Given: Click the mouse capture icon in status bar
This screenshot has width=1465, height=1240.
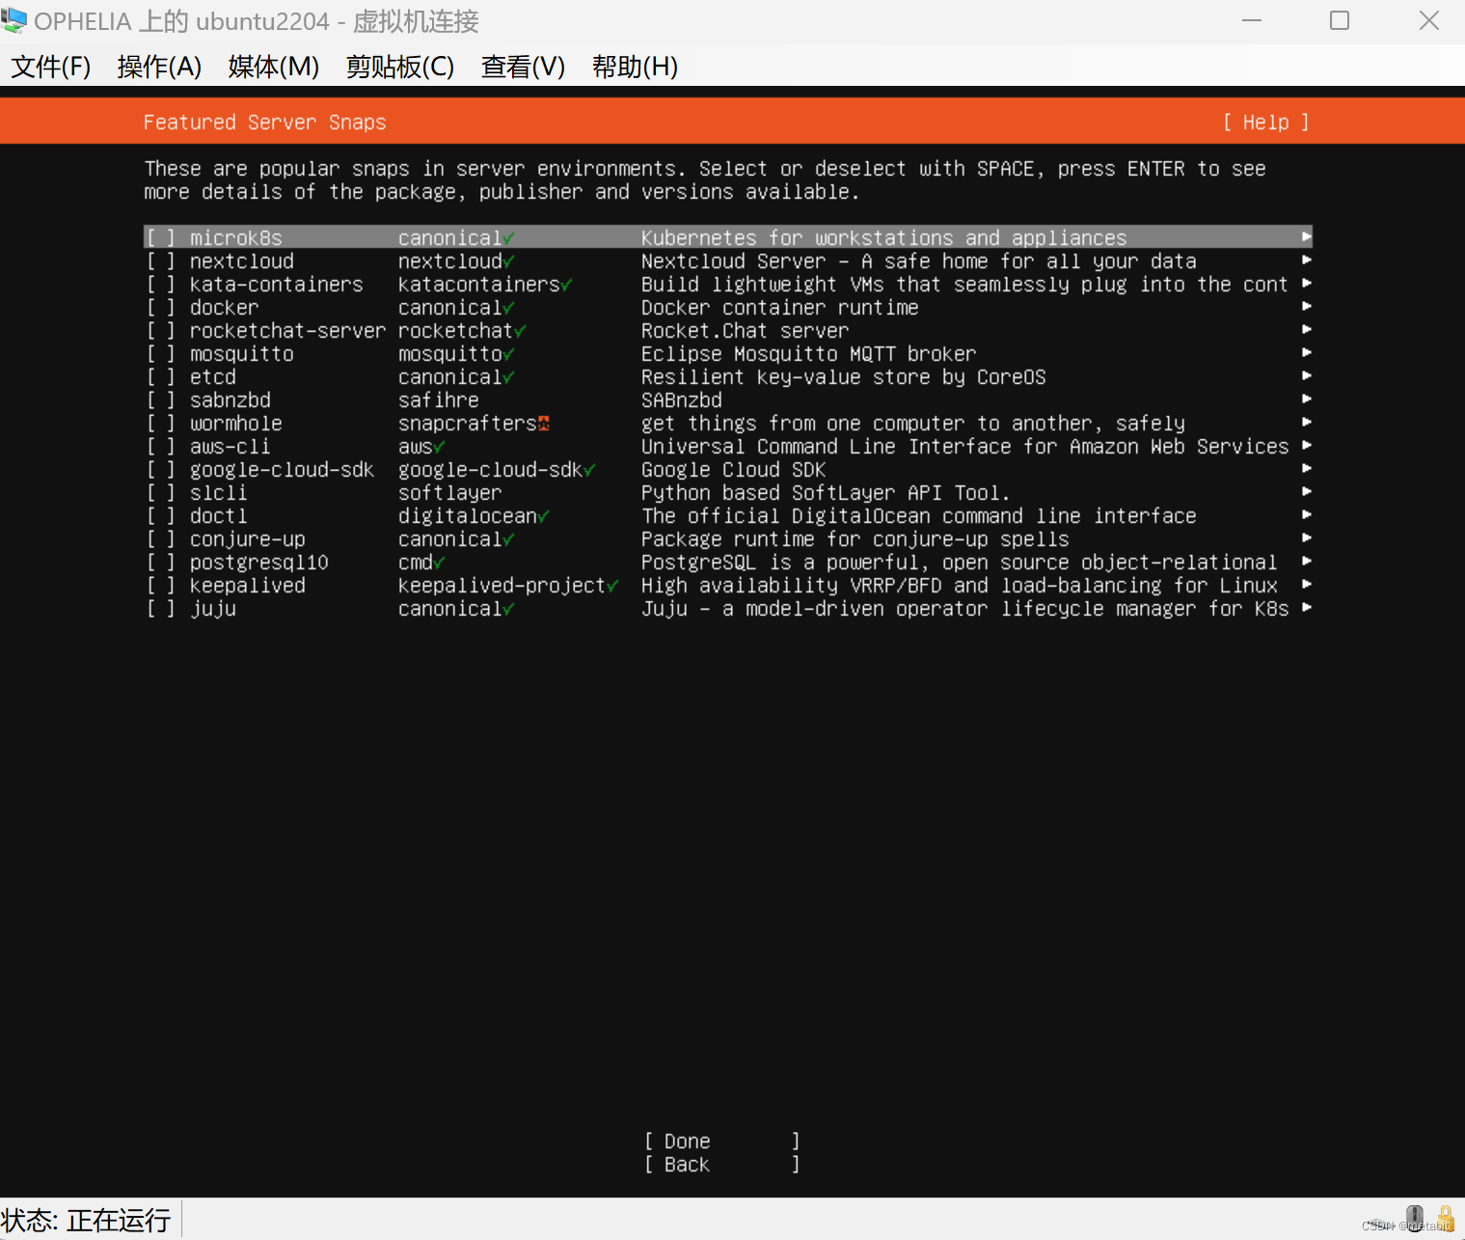Looking at the screenshot, I should 1414,1218.
